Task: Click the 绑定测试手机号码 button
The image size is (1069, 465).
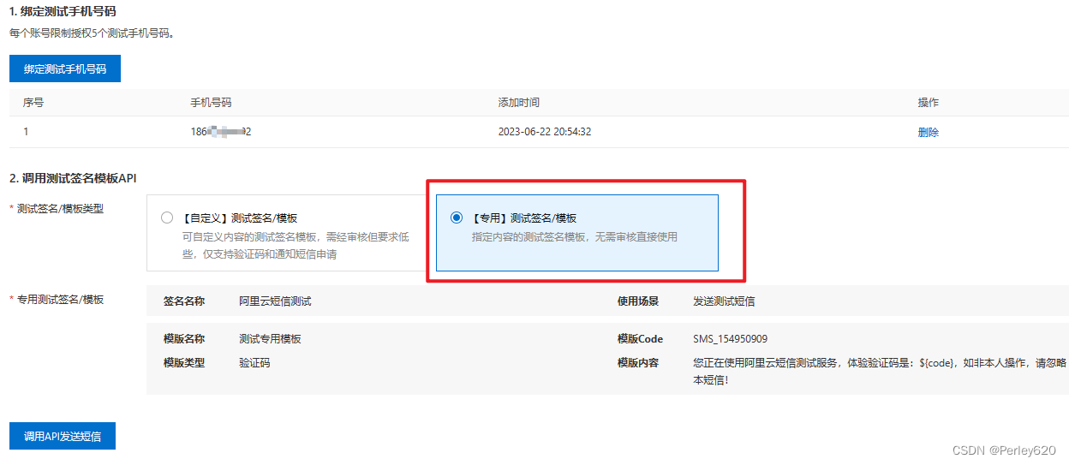Action: pyautogui.click(x=65, y=69)
